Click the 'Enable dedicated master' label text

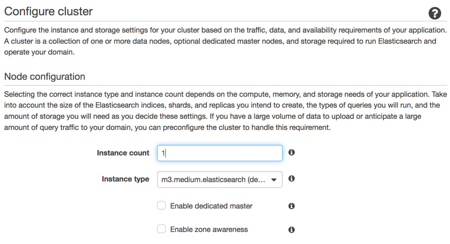[211, 206]
